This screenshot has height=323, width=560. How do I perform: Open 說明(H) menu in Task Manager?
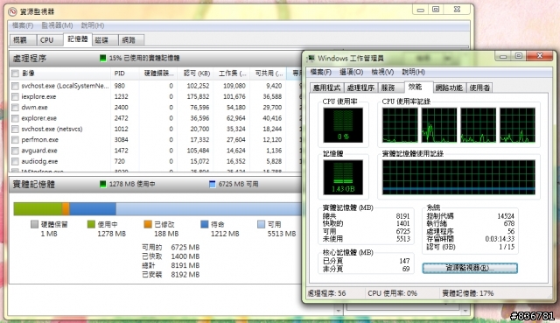pos(413,72)
